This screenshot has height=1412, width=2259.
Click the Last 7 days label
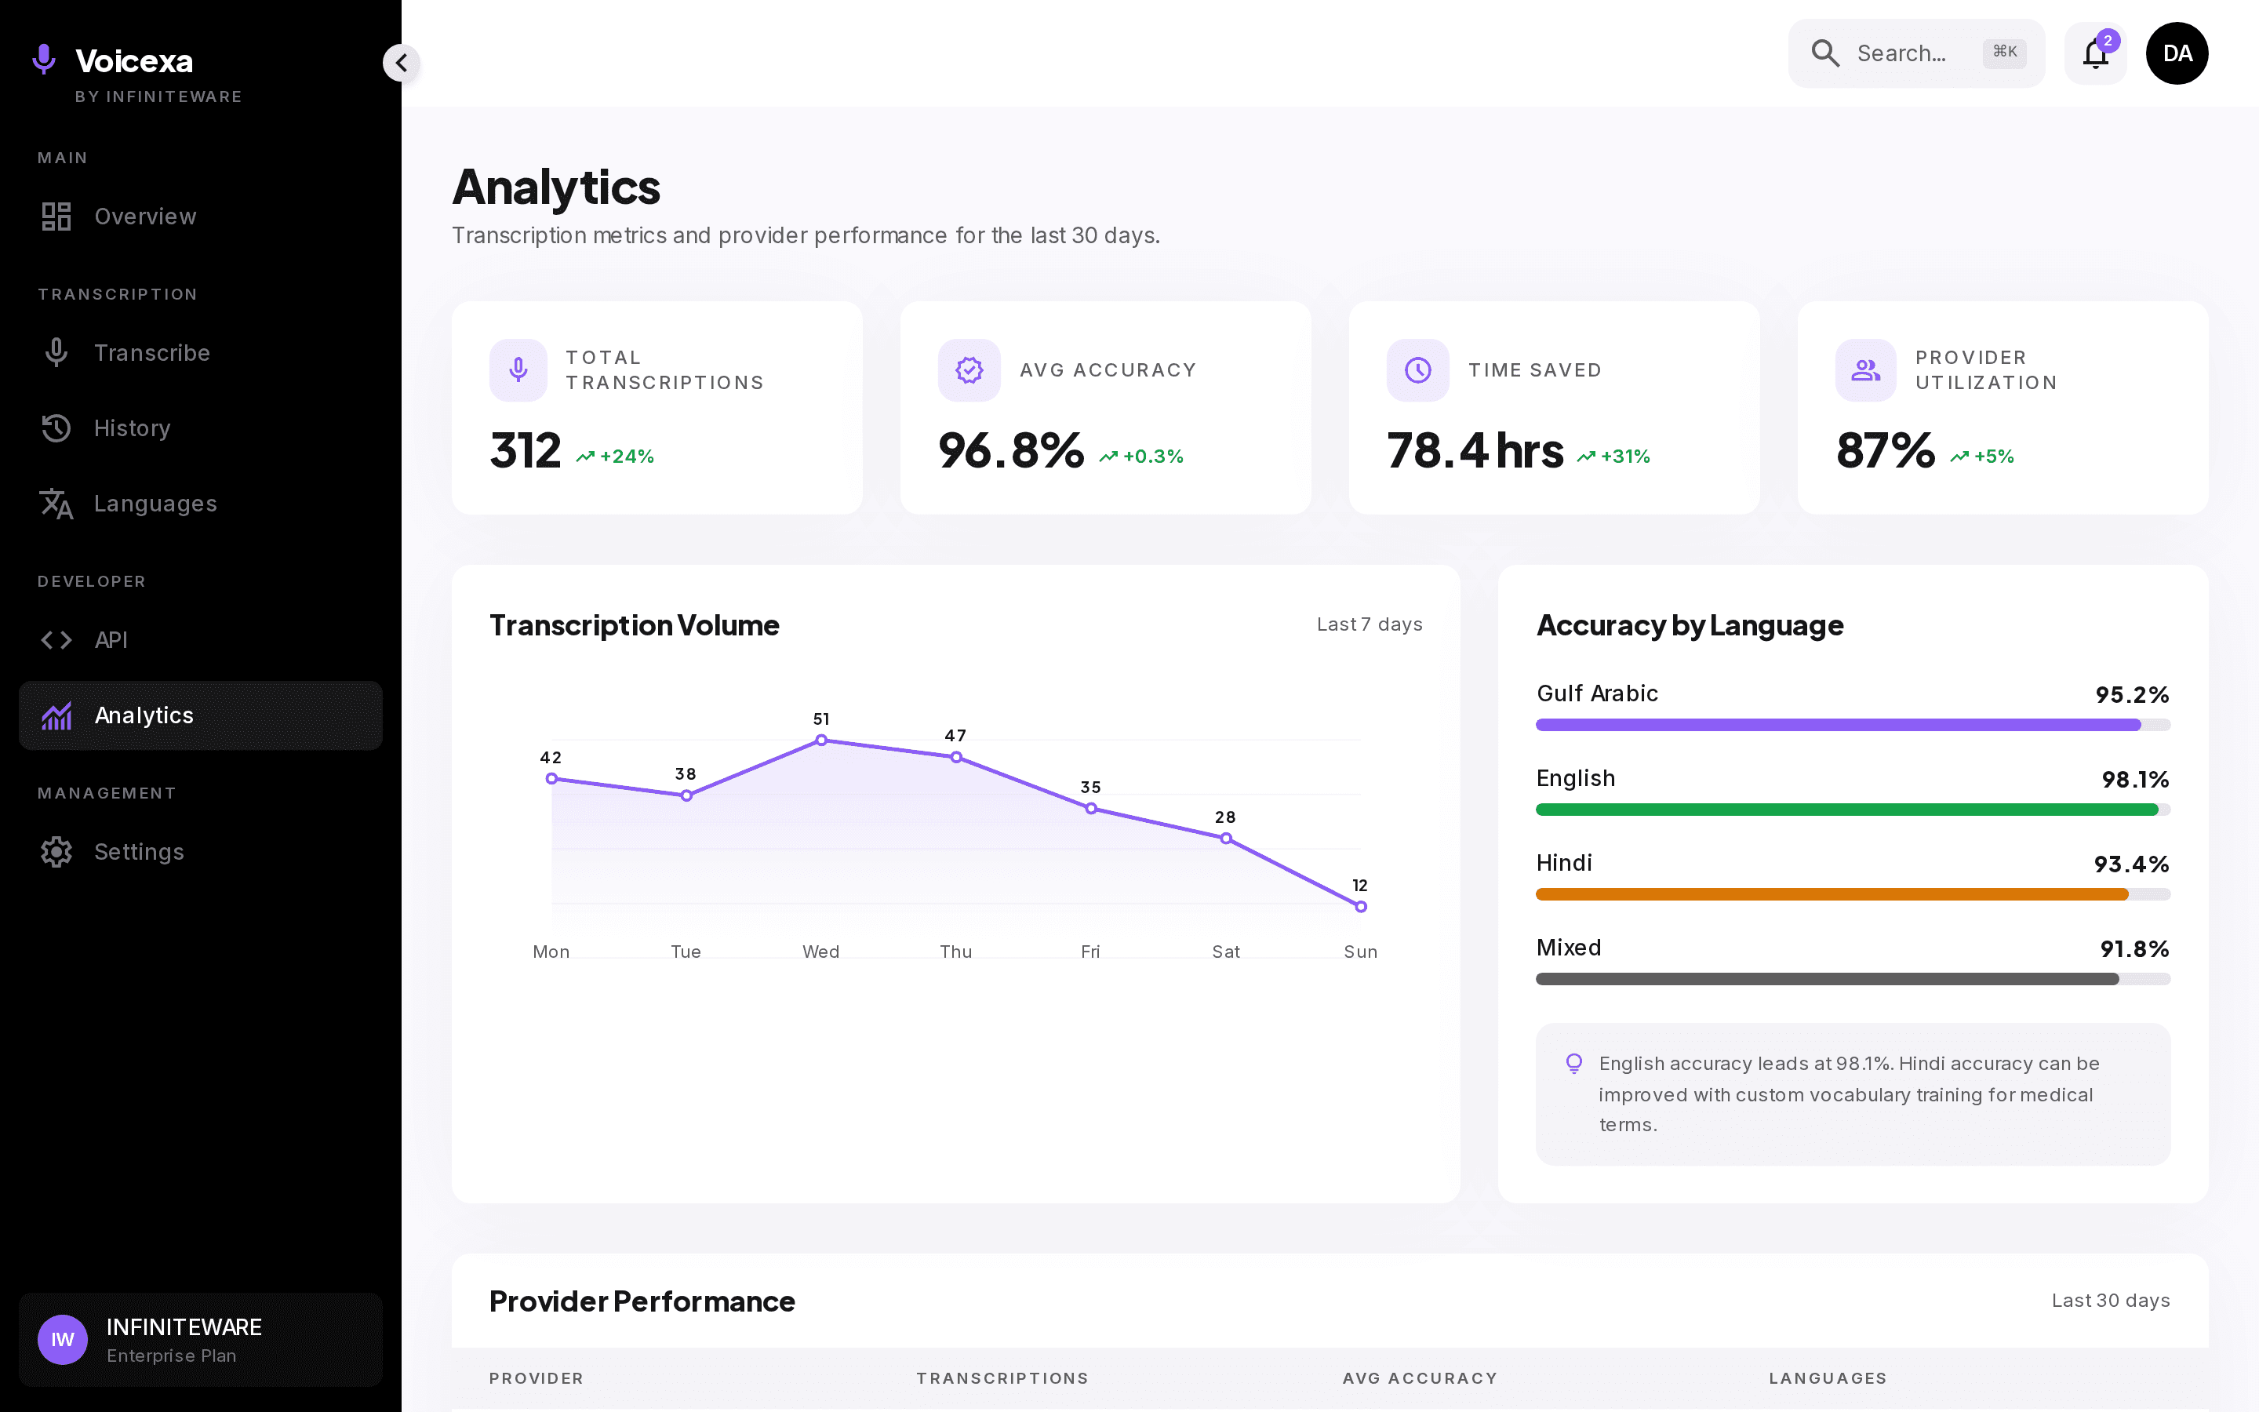tap(1370, 624)
